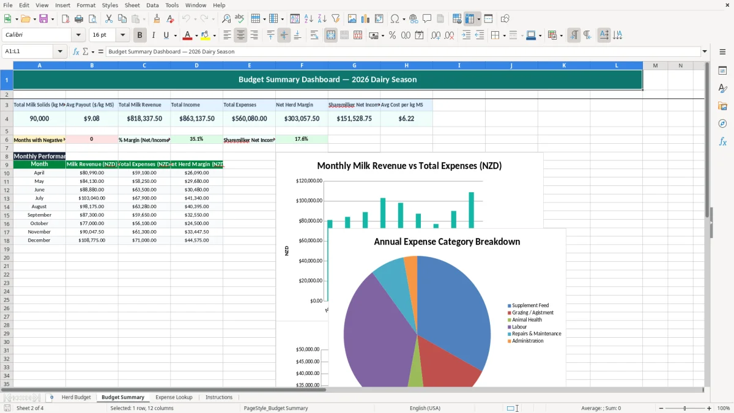The width and height of the screenshot is (734, 413).
Task: Toggle Left-To-Right text direction
Action: pos(574,35)
